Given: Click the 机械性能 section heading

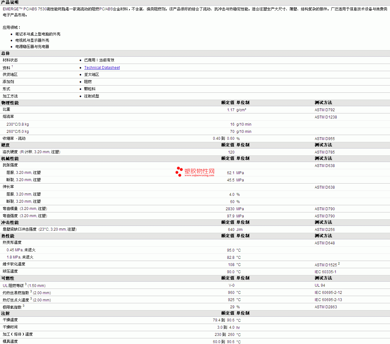Looking at the screenshot, I should [10, 159].
